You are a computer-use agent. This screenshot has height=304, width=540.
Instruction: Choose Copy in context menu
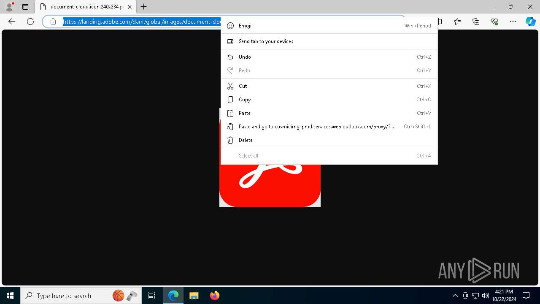pyautogui.click(x=329, y=100)
